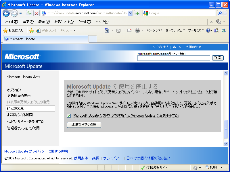The image size is (230, 172).
Task: Open the ヘルプ(H) menu
Action: click(x=102, y=22)
